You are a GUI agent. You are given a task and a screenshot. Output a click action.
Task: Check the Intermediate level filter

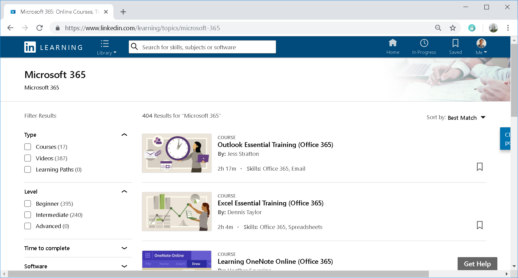tap(28, 214)
